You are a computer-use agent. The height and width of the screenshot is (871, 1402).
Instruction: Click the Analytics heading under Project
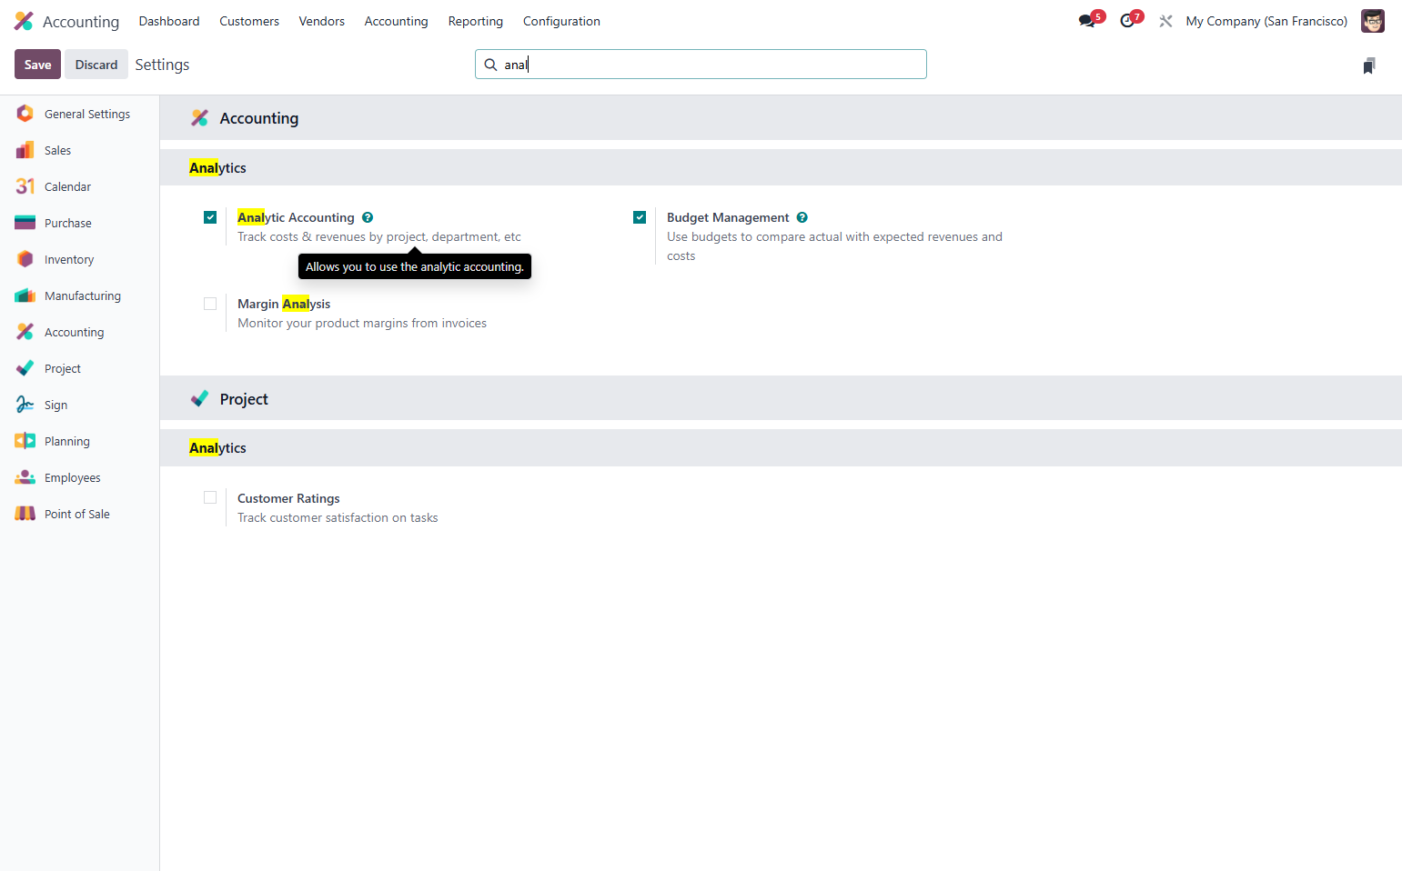click(x=217, y=448)
